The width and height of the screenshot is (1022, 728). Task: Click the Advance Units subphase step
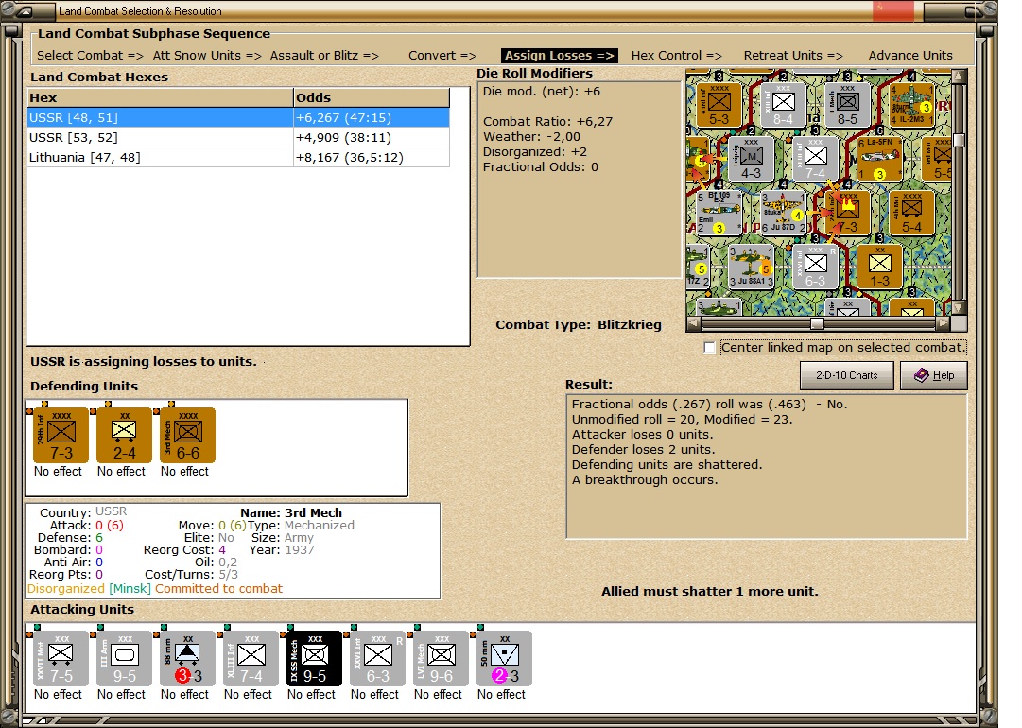(910, 56)
